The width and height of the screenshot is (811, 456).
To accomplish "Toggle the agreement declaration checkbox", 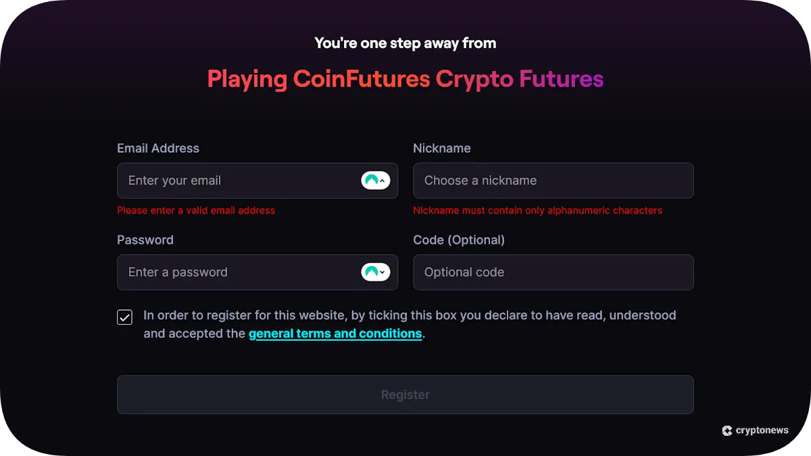I will coord(124,316).
